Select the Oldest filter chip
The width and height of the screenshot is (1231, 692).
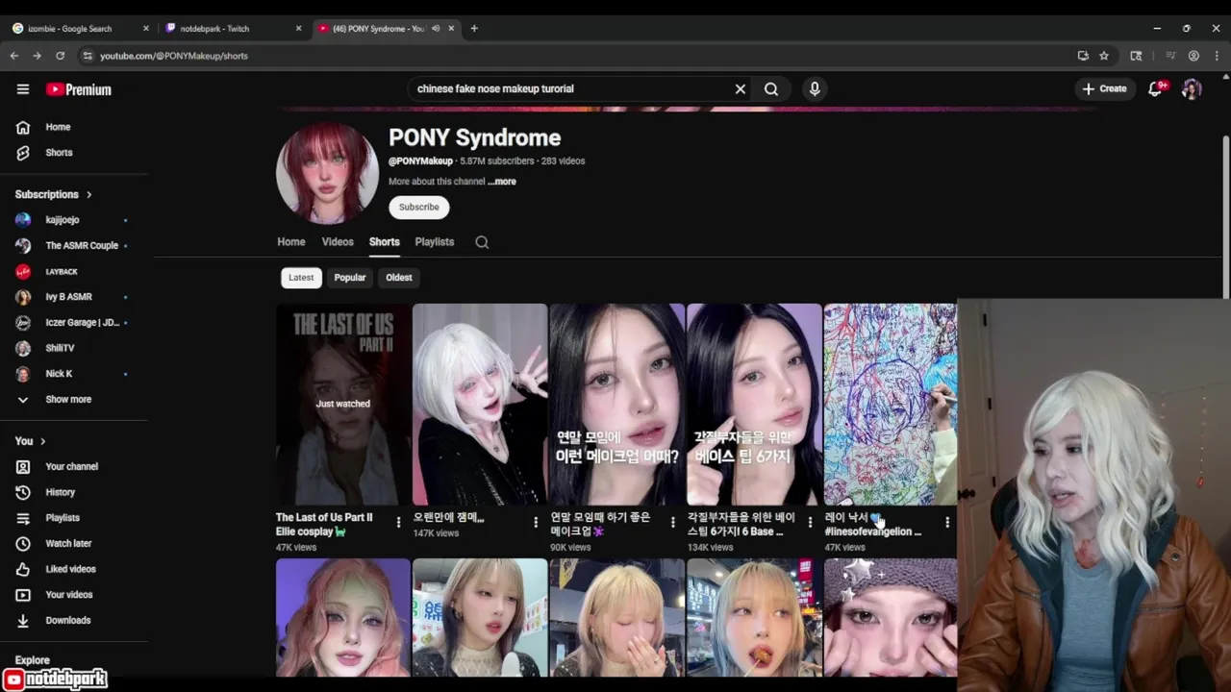[399, 278]
